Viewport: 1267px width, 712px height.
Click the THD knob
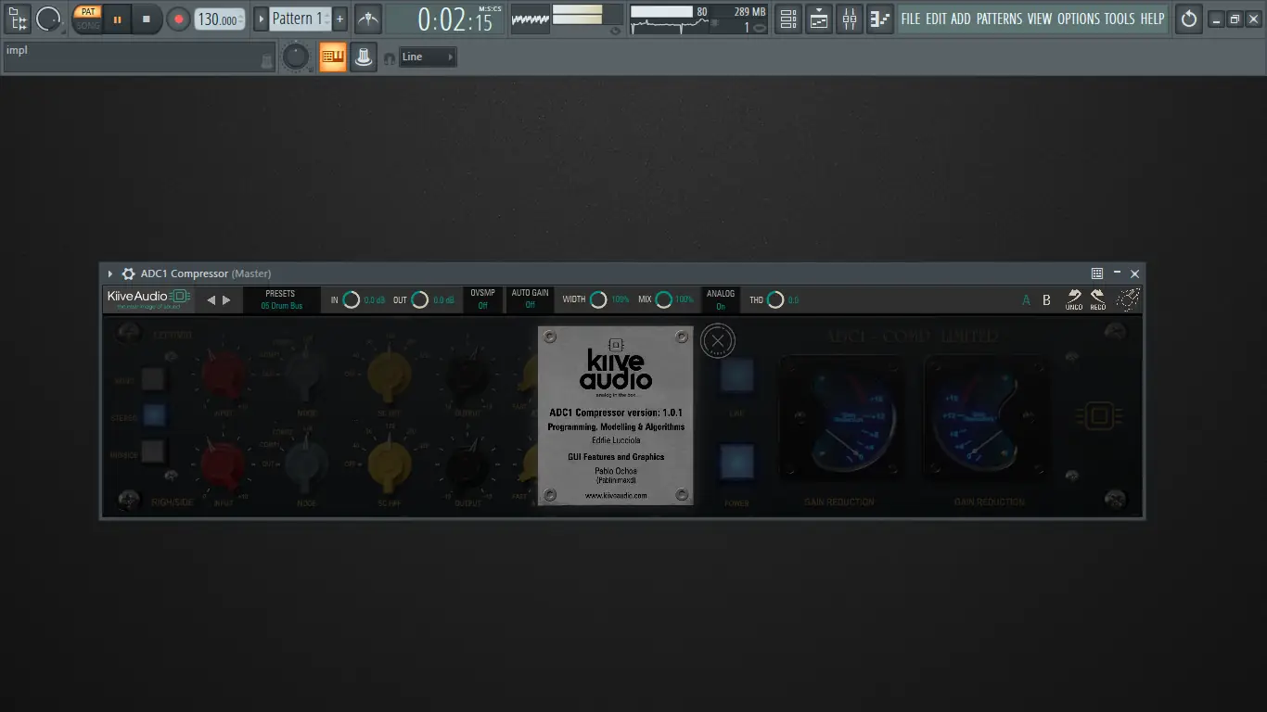775,299
